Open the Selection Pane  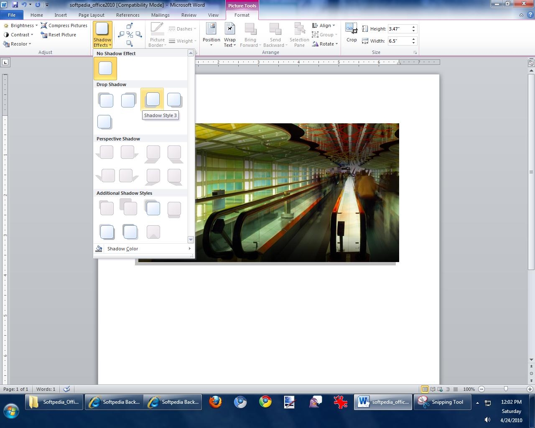click(x=299, y=34)
